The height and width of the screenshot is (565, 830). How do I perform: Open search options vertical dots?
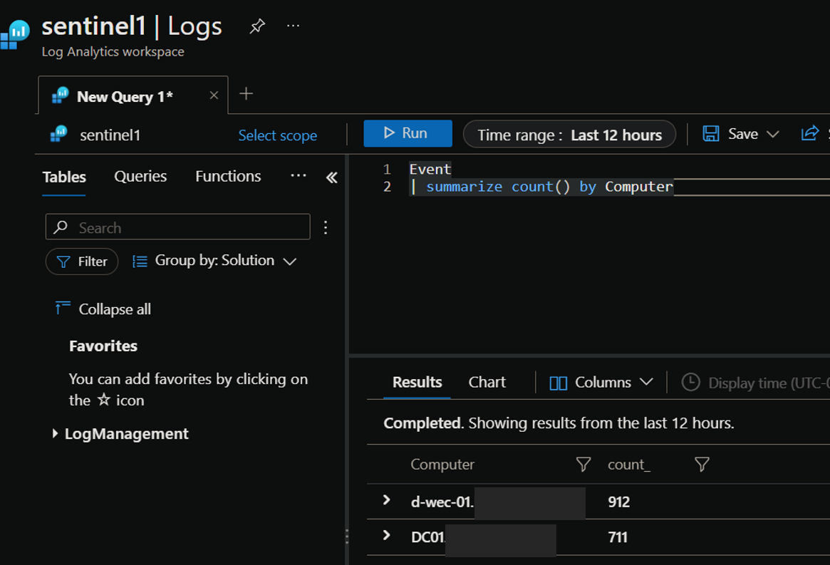326,228
